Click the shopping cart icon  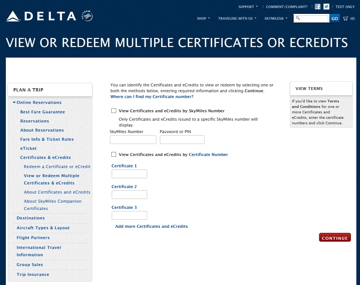tap(345, 18)
